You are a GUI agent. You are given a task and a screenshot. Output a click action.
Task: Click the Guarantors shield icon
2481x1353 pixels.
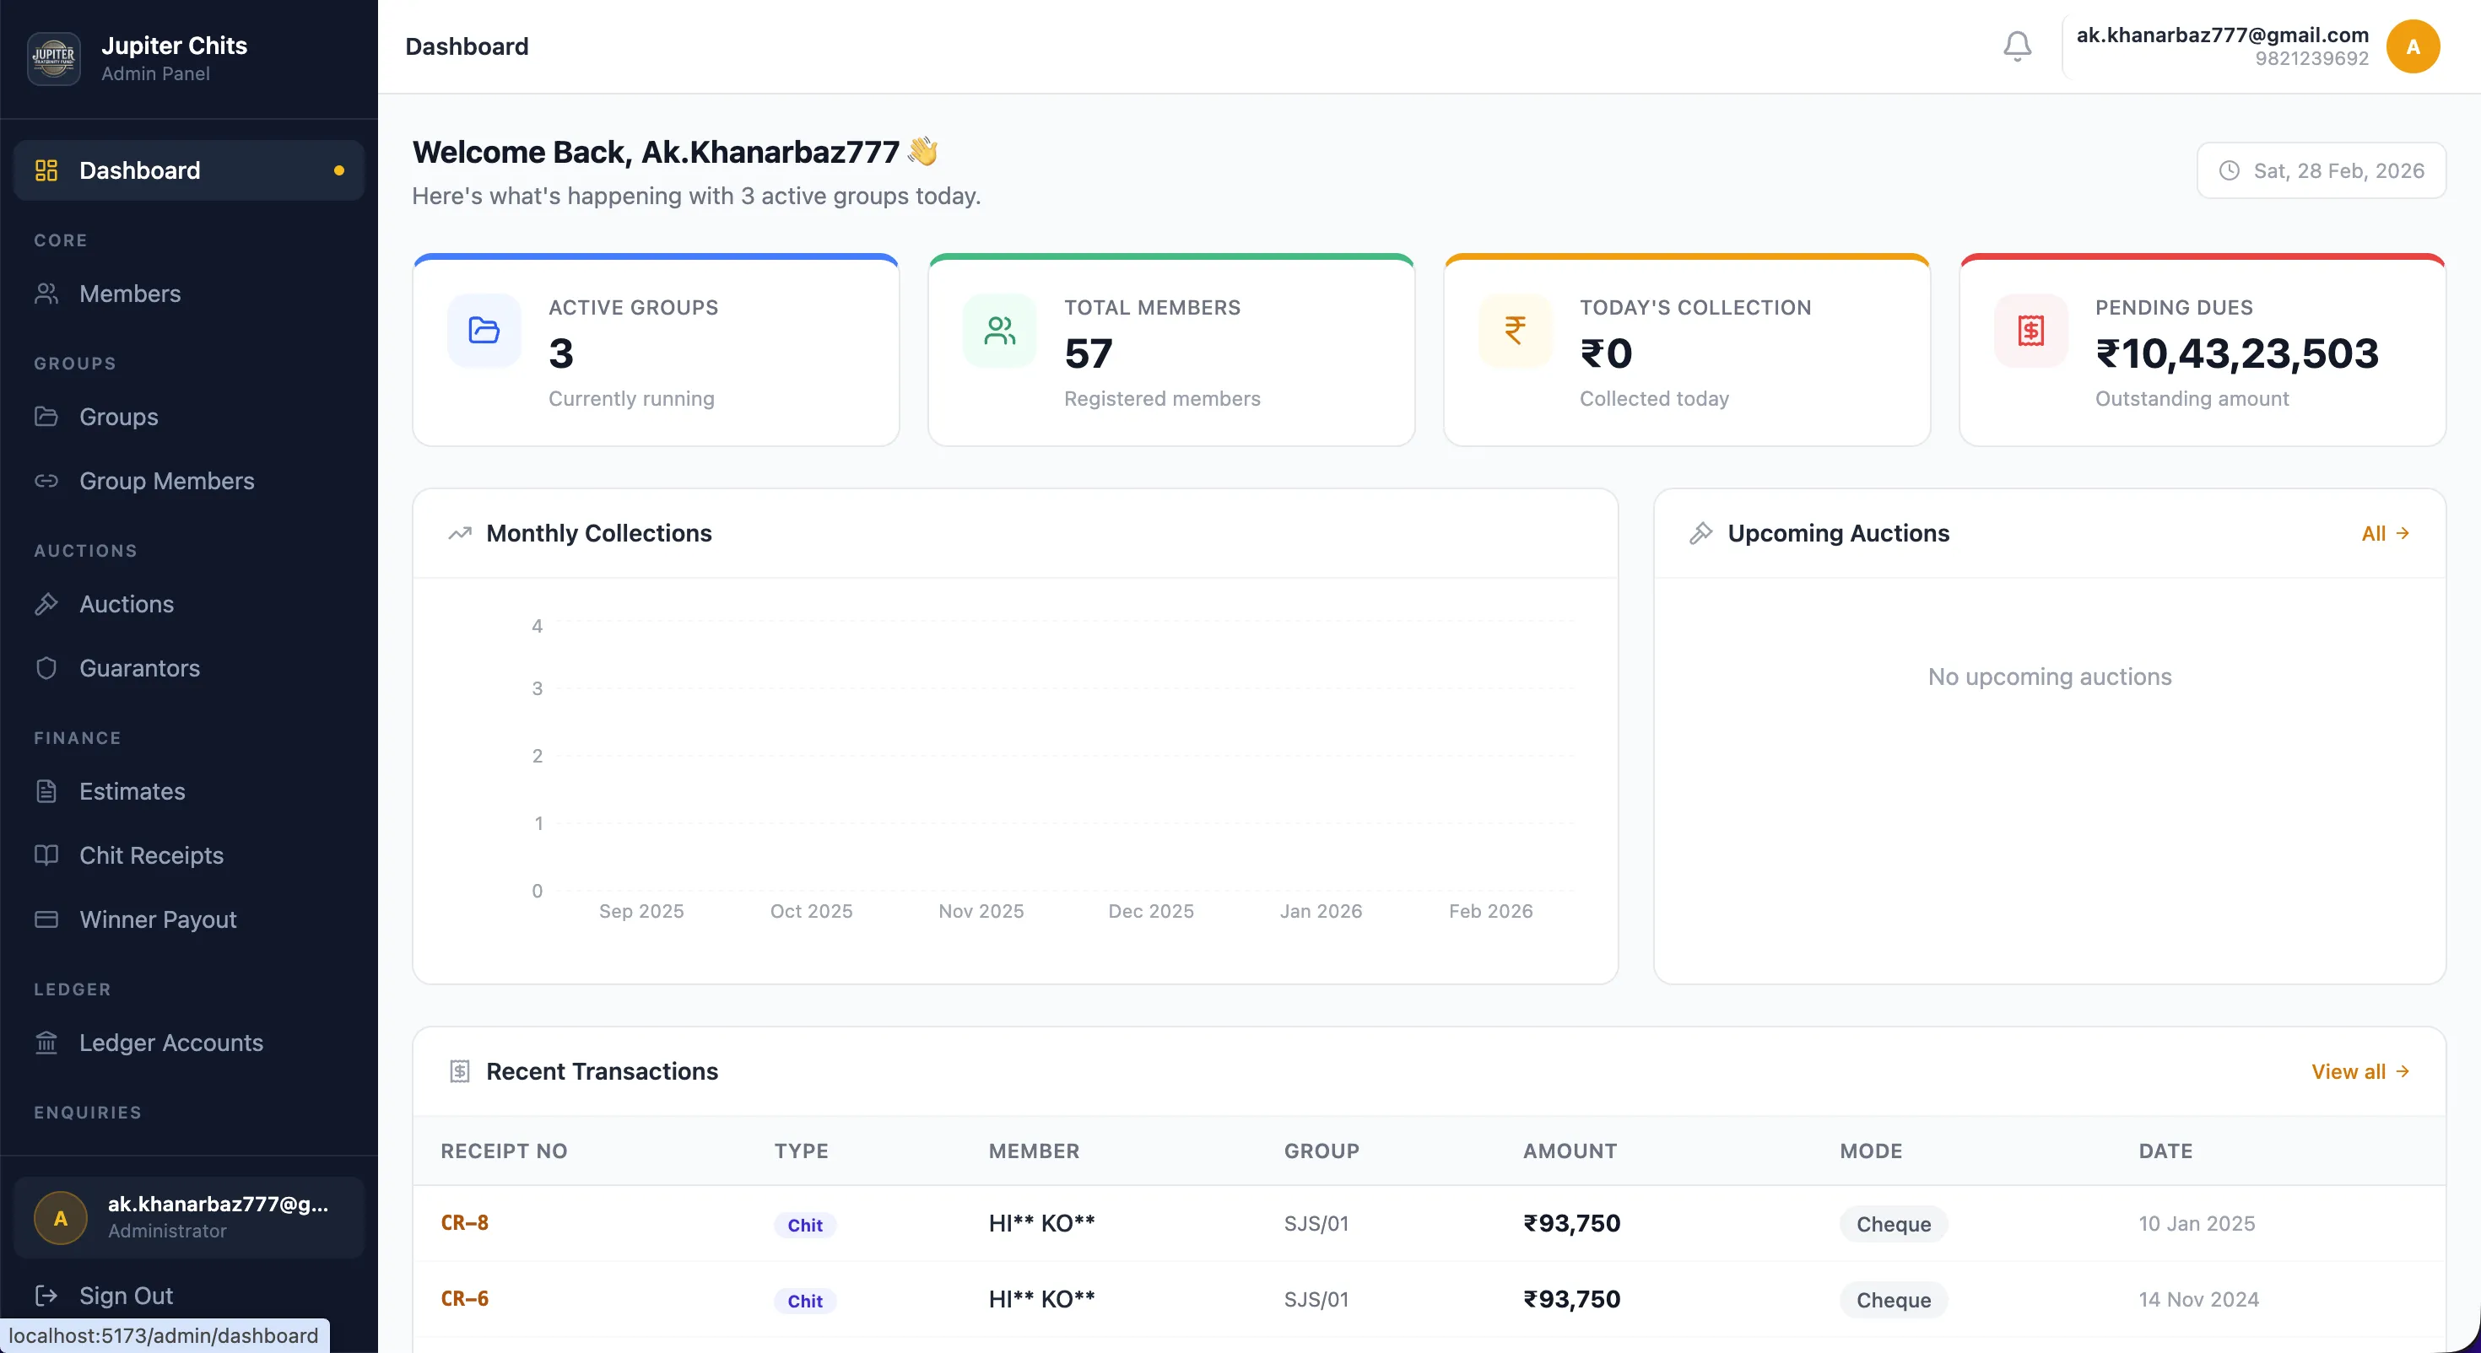tap(47, 667)
